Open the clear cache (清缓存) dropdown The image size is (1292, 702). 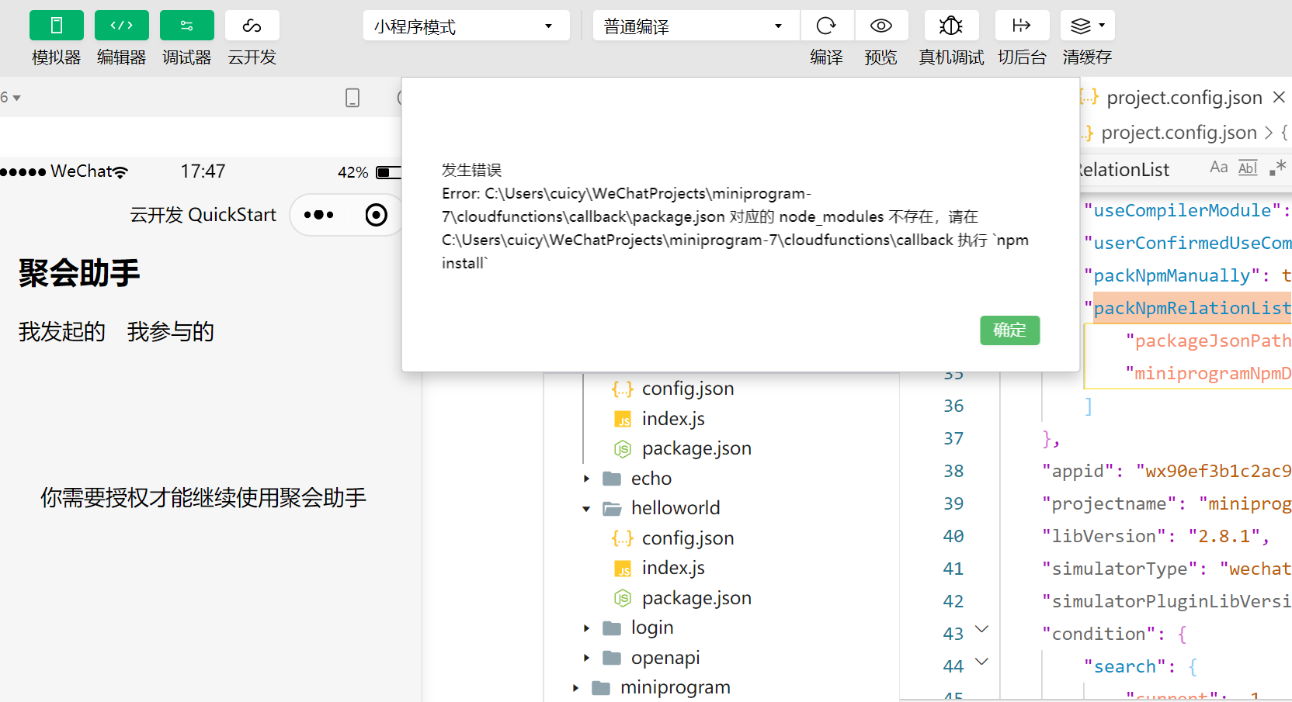[1087, 26]
